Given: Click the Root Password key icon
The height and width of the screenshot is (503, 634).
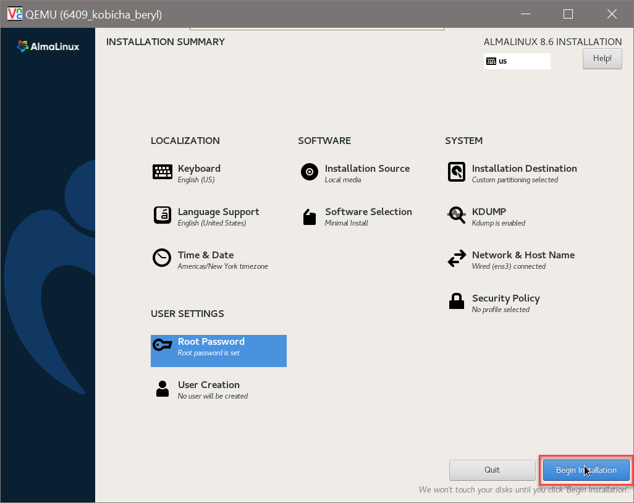Looking at the screenshot, I should [162, 344].
